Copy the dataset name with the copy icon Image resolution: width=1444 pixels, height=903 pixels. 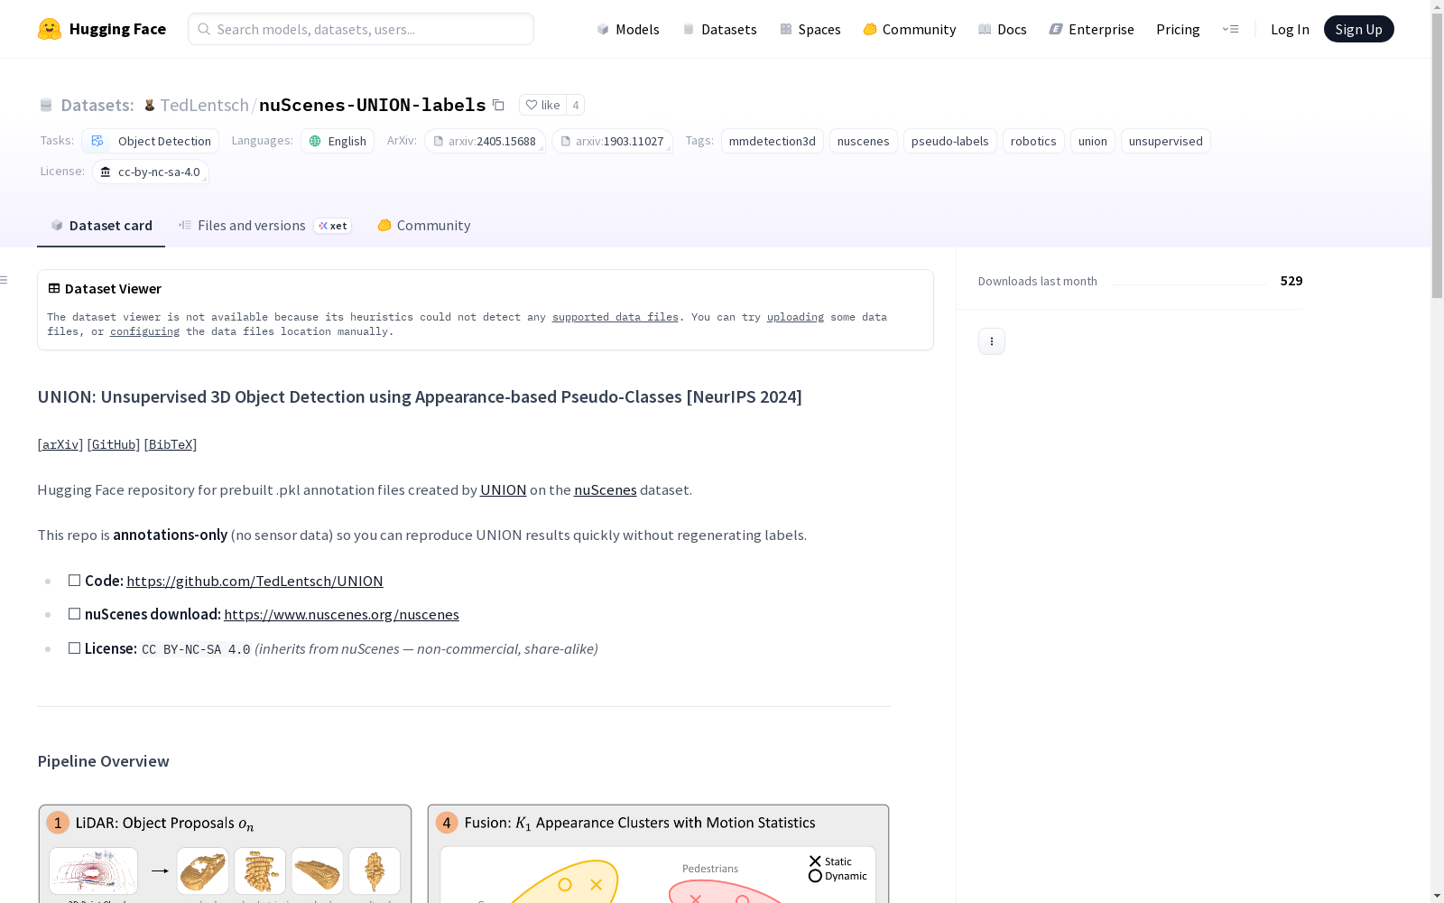pos(498,105)
